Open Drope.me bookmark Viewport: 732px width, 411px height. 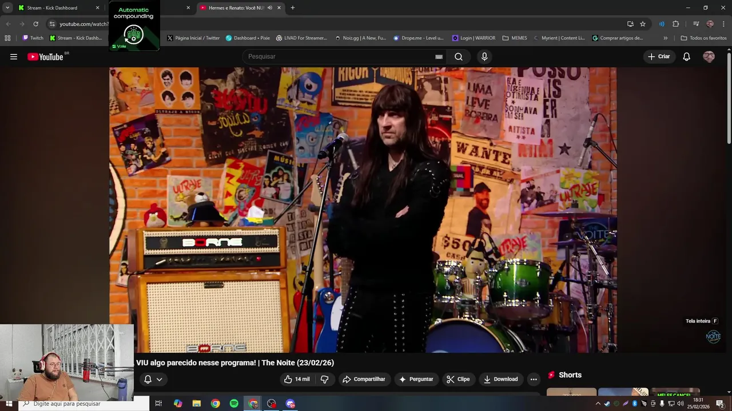419,38
